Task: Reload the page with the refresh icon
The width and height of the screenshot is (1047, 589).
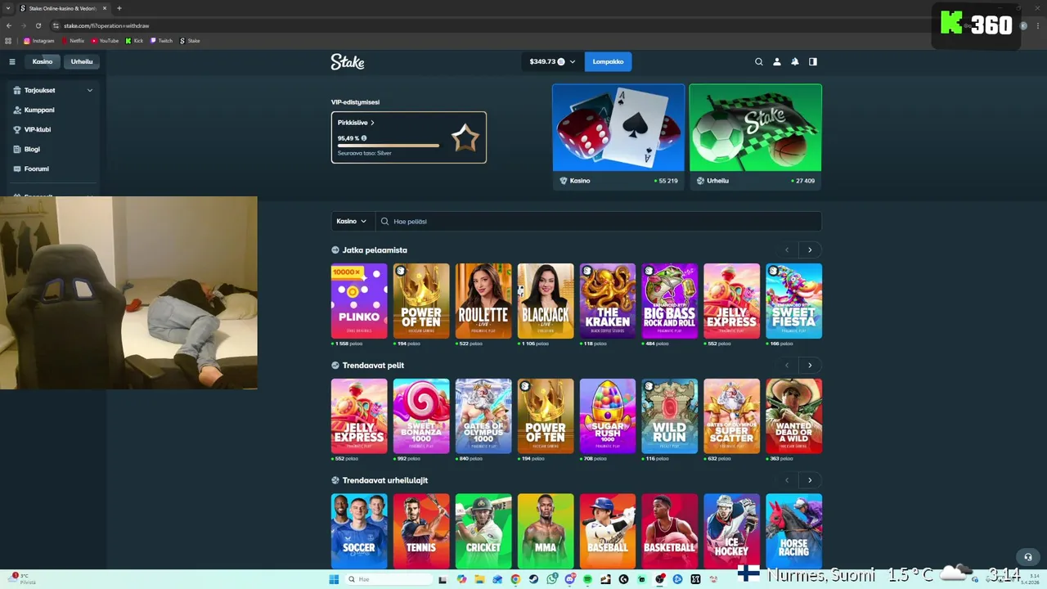Action: (38, 25)
